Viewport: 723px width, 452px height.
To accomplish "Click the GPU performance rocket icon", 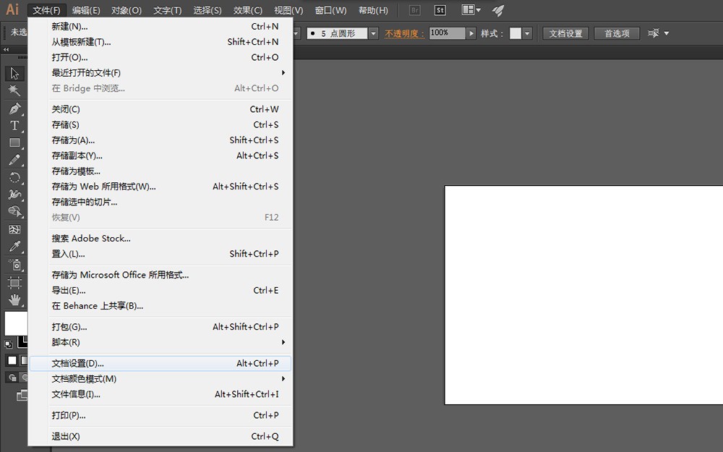I will 498,11.
